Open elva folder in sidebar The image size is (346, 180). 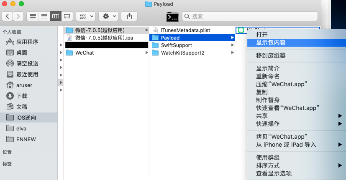click(29, 128)
